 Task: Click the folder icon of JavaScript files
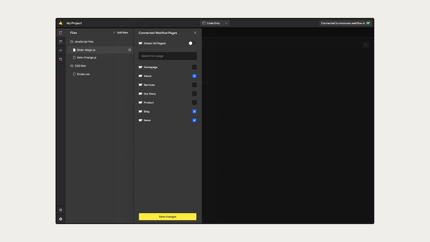click(x=72, y=42)
